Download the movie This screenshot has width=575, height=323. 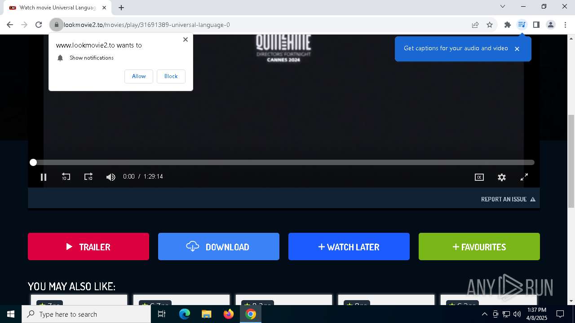tap(219, 246)
